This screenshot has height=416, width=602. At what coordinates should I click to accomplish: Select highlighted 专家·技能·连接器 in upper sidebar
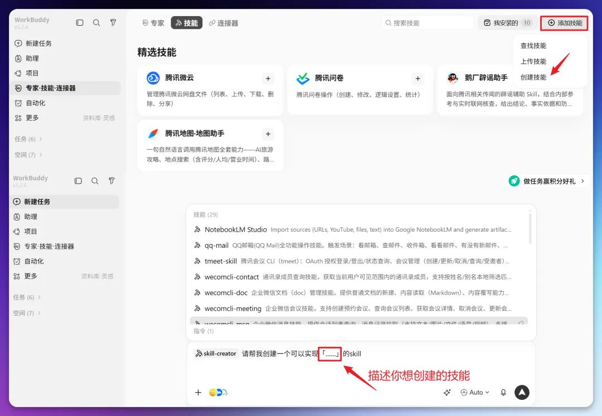pos(66,88)
